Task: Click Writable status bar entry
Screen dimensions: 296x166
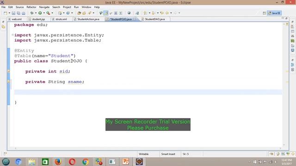Action: click(x=144, y=154)
